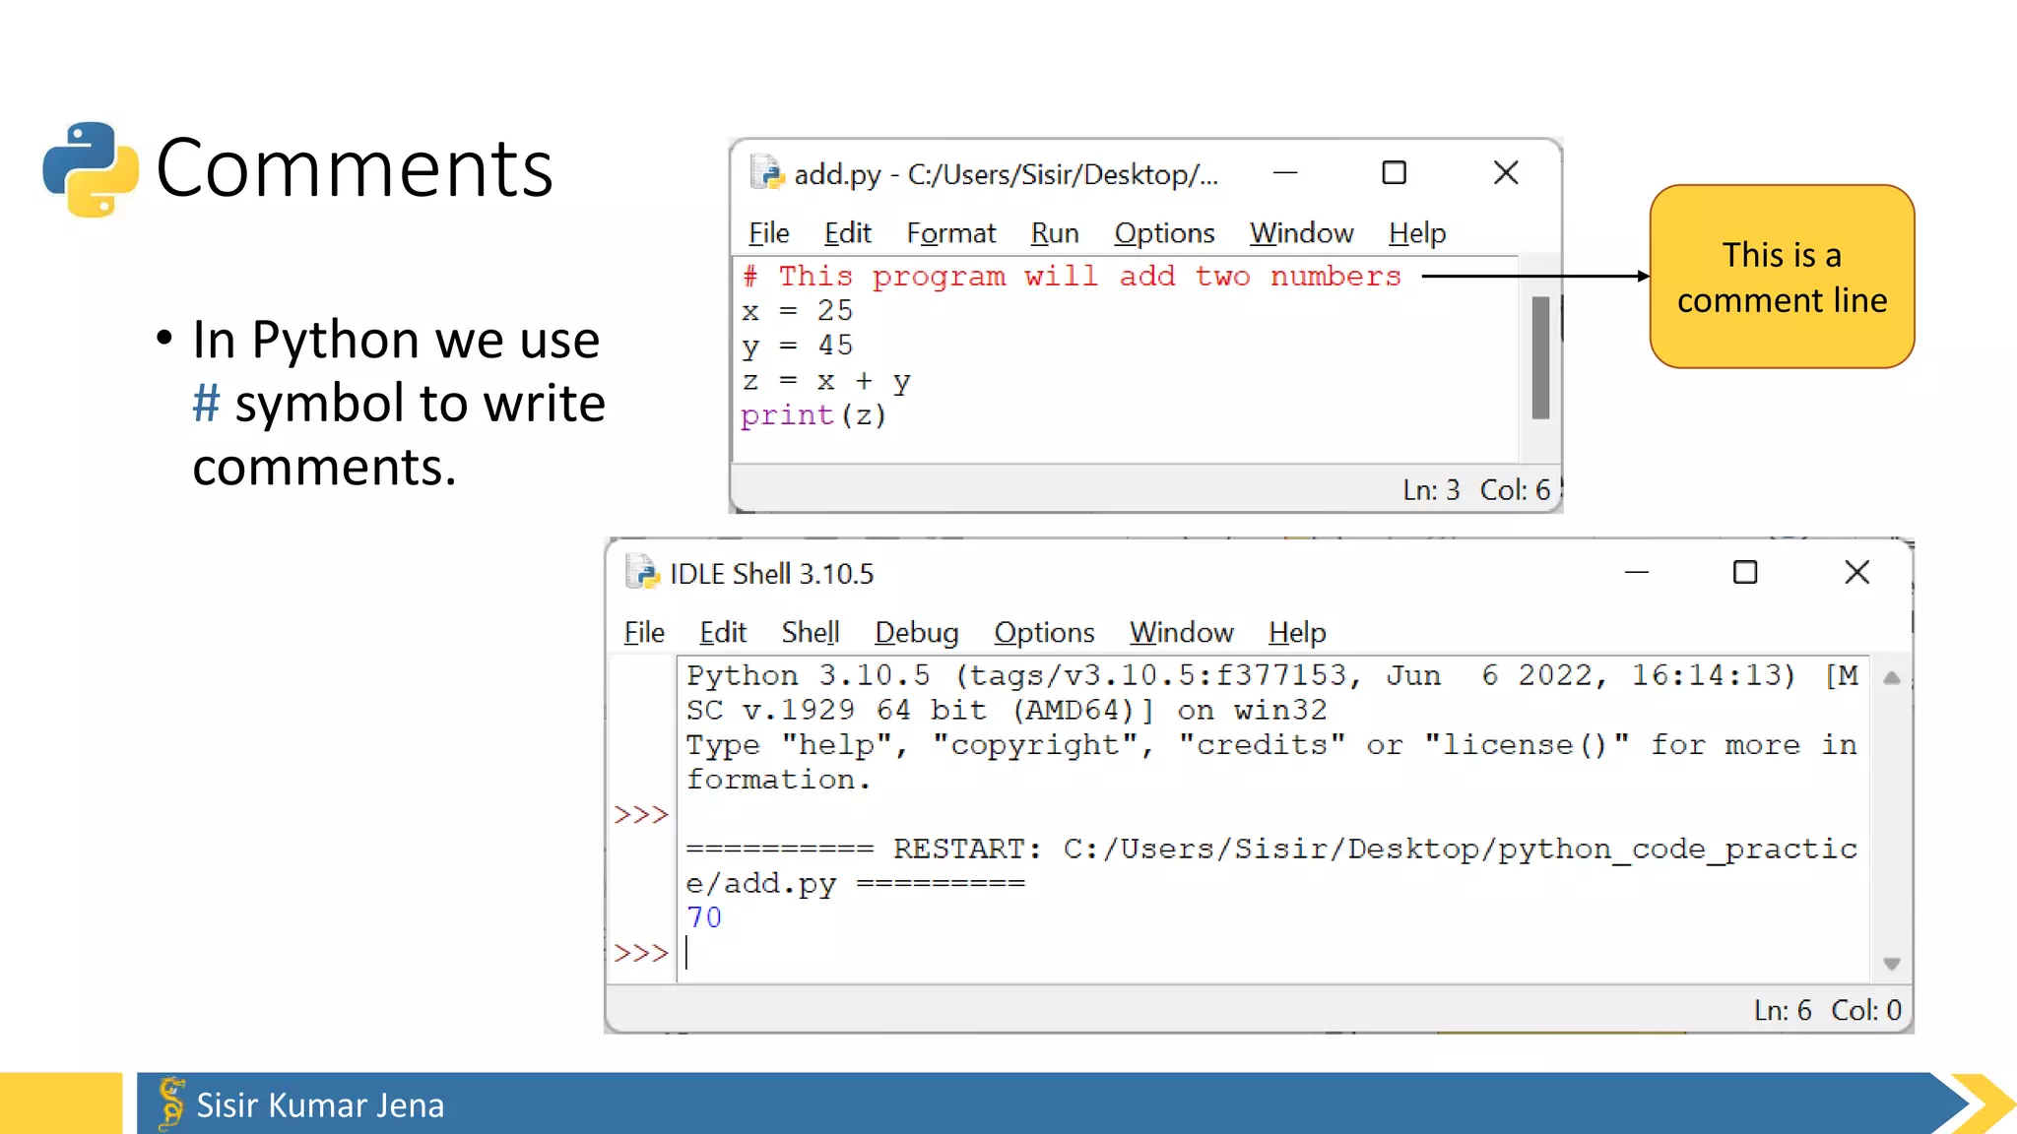Open Format menu in add.py editor
Image resolution: width=2017 pixels, height=1134 pixels.
click(950, 233)
